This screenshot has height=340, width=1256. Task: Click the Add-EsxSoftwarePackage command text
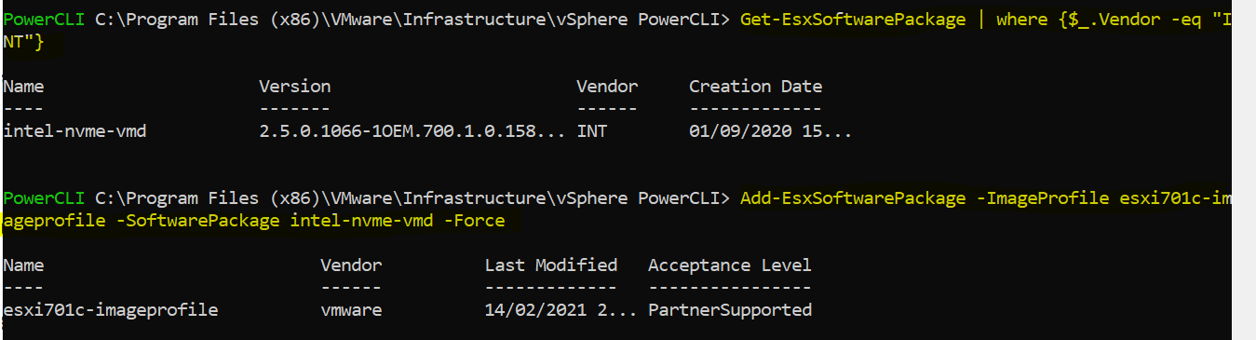(x=853, y=198)
